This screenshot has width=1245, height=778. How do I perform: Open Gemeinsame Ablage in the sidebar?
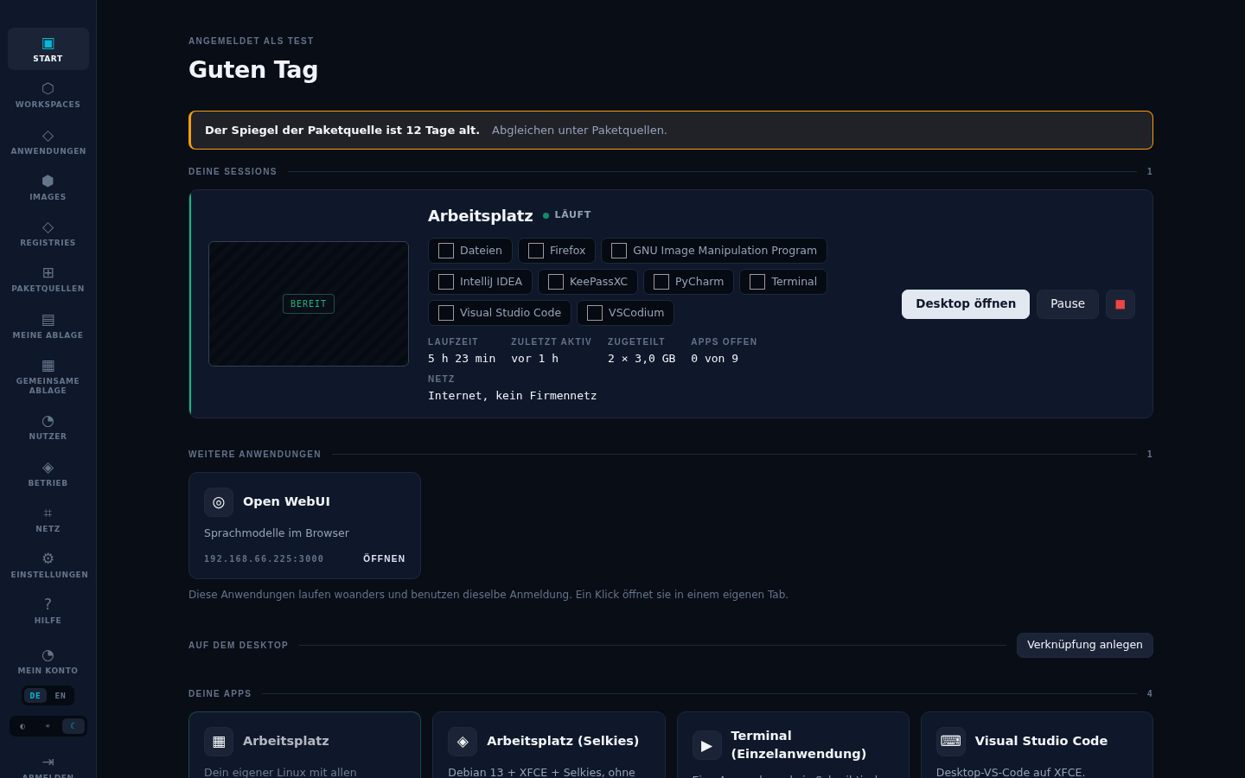coord(48,376)
